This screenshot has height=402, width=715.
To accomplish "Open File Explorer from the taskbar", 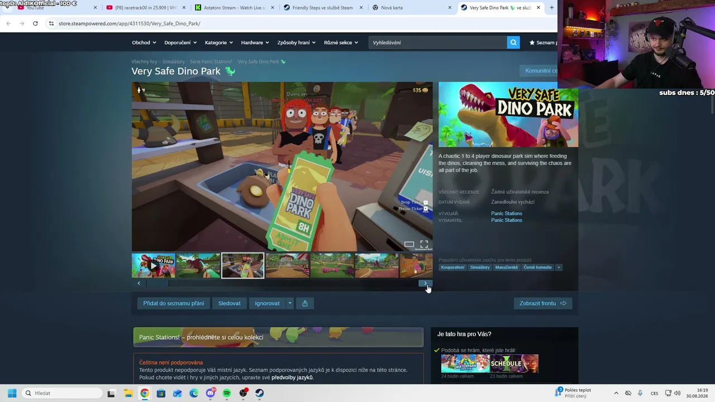I will pos(128,393).
